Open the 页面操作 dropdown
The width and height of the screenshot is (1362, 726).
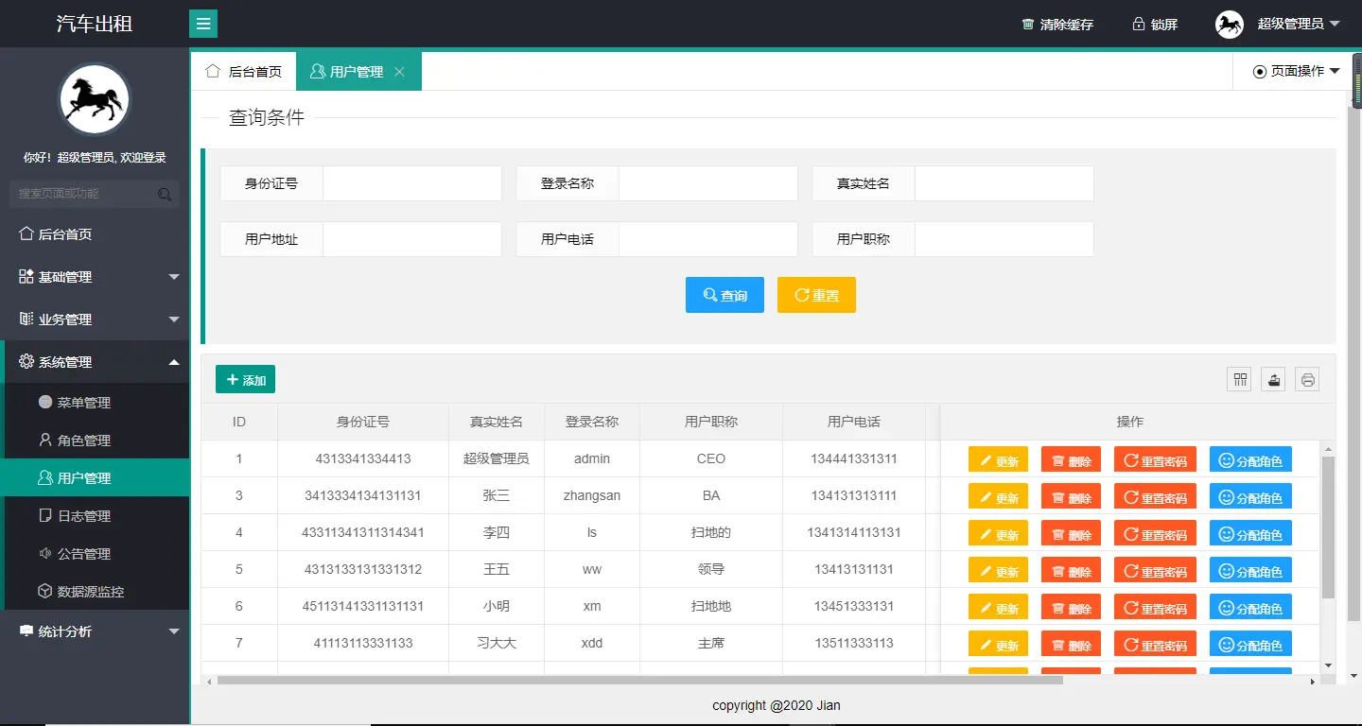pos(1295,70)
